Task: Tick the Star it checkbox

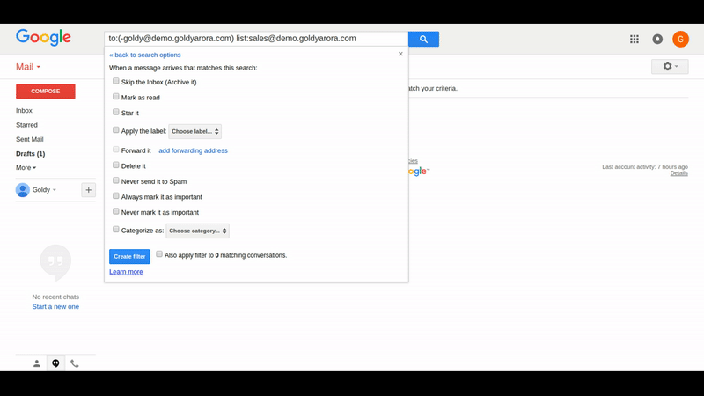Action: pyautogui.click(x=116, y=112)
